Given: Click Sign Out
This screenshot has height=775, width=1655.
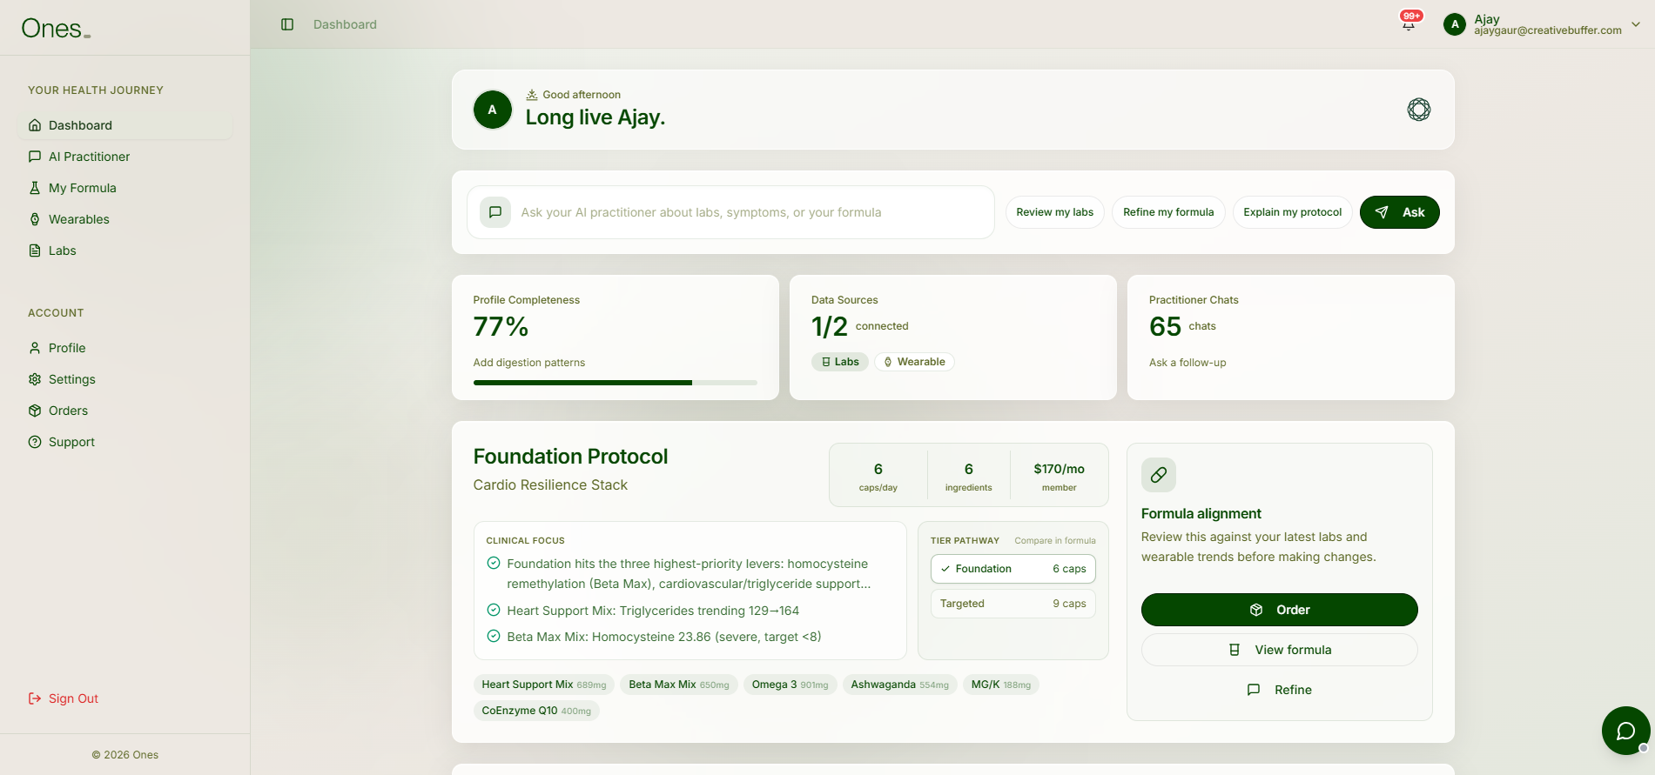Looking at the screenshot, I should pos(64,698).
